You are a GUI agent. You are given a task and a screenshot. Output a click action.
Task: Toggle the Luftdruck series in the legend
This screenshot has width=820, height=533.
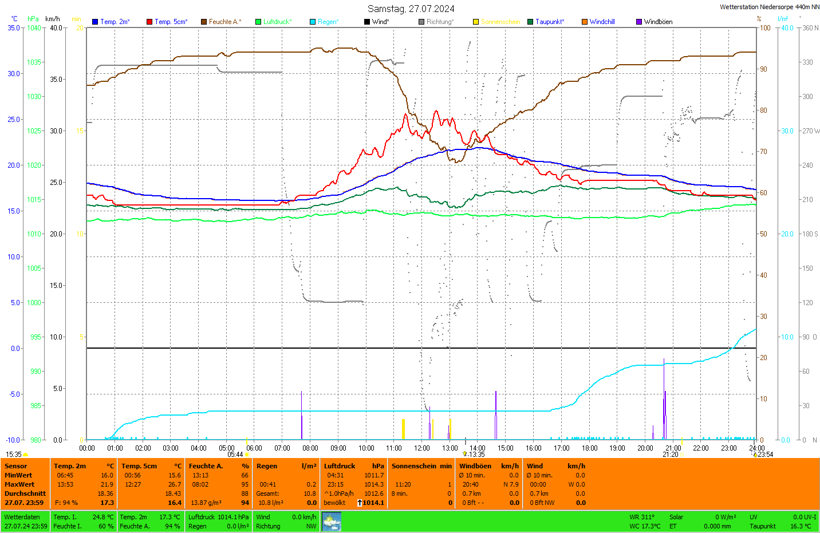pyautogui.click(x=277, y=22)
